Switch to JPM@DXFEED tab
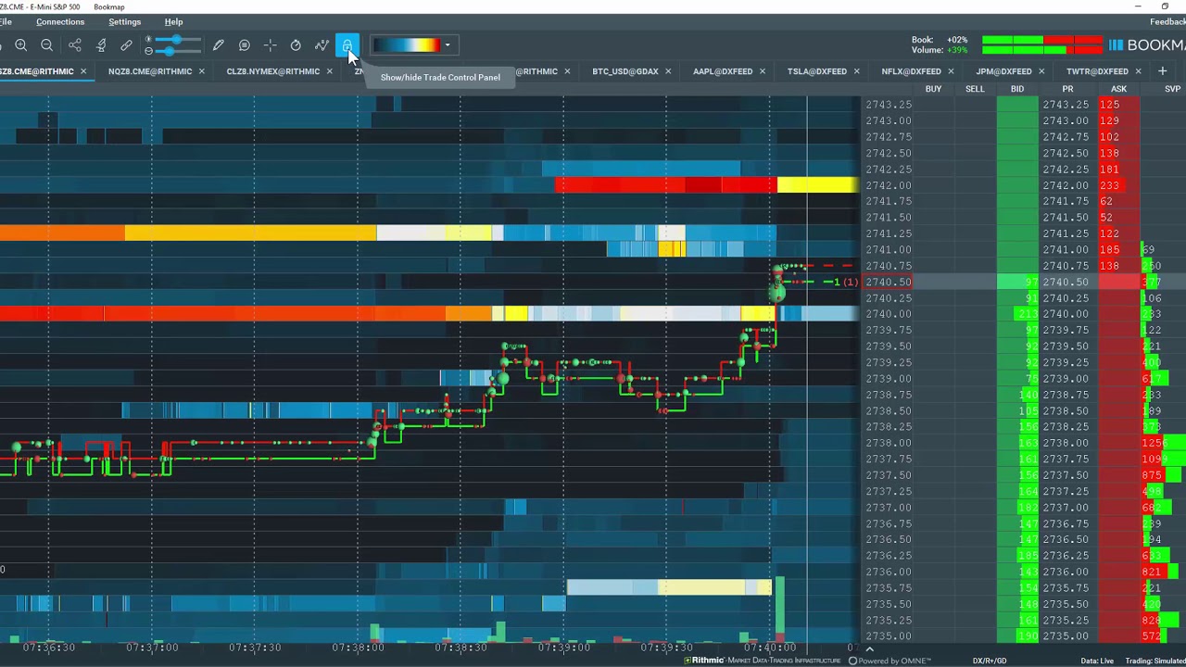The height and width of the screenshot is (667, 1186). coord(1003,71)
